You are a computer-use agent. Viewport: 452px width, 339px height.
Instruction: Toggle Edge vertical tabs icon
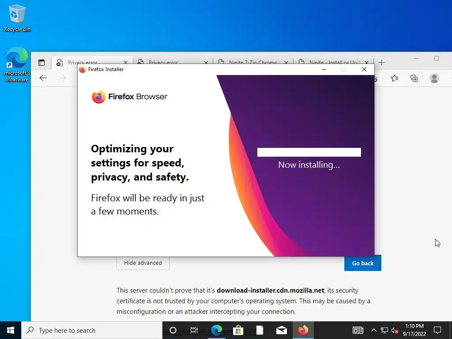click(x=41, y=63)
